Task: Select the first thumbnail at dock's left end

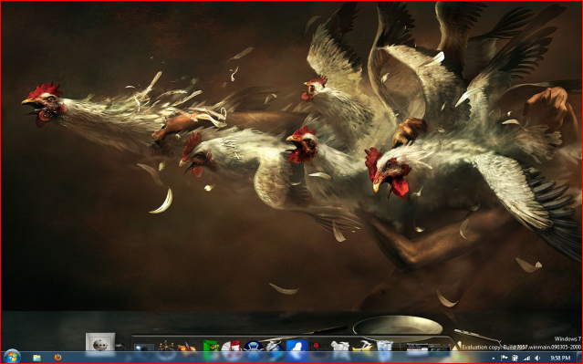Action: (143, 348)
